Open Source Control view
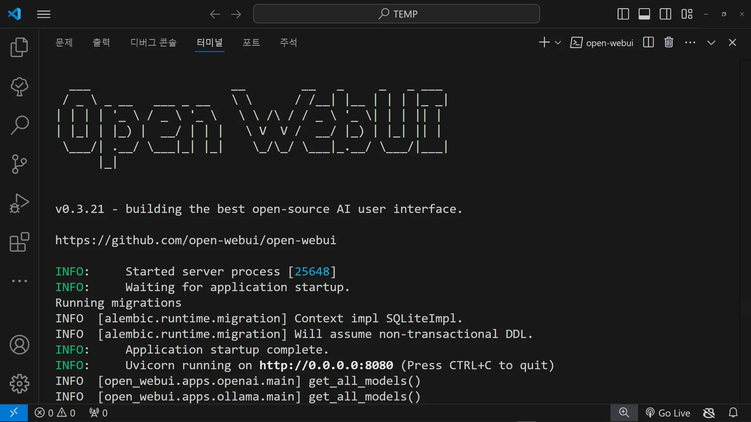The height and width of the screenshot is (422, 751). pos(19,164)
